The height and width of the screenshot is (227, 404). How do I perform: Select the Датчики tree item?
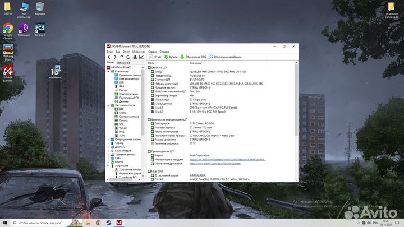tap(122, 101)
